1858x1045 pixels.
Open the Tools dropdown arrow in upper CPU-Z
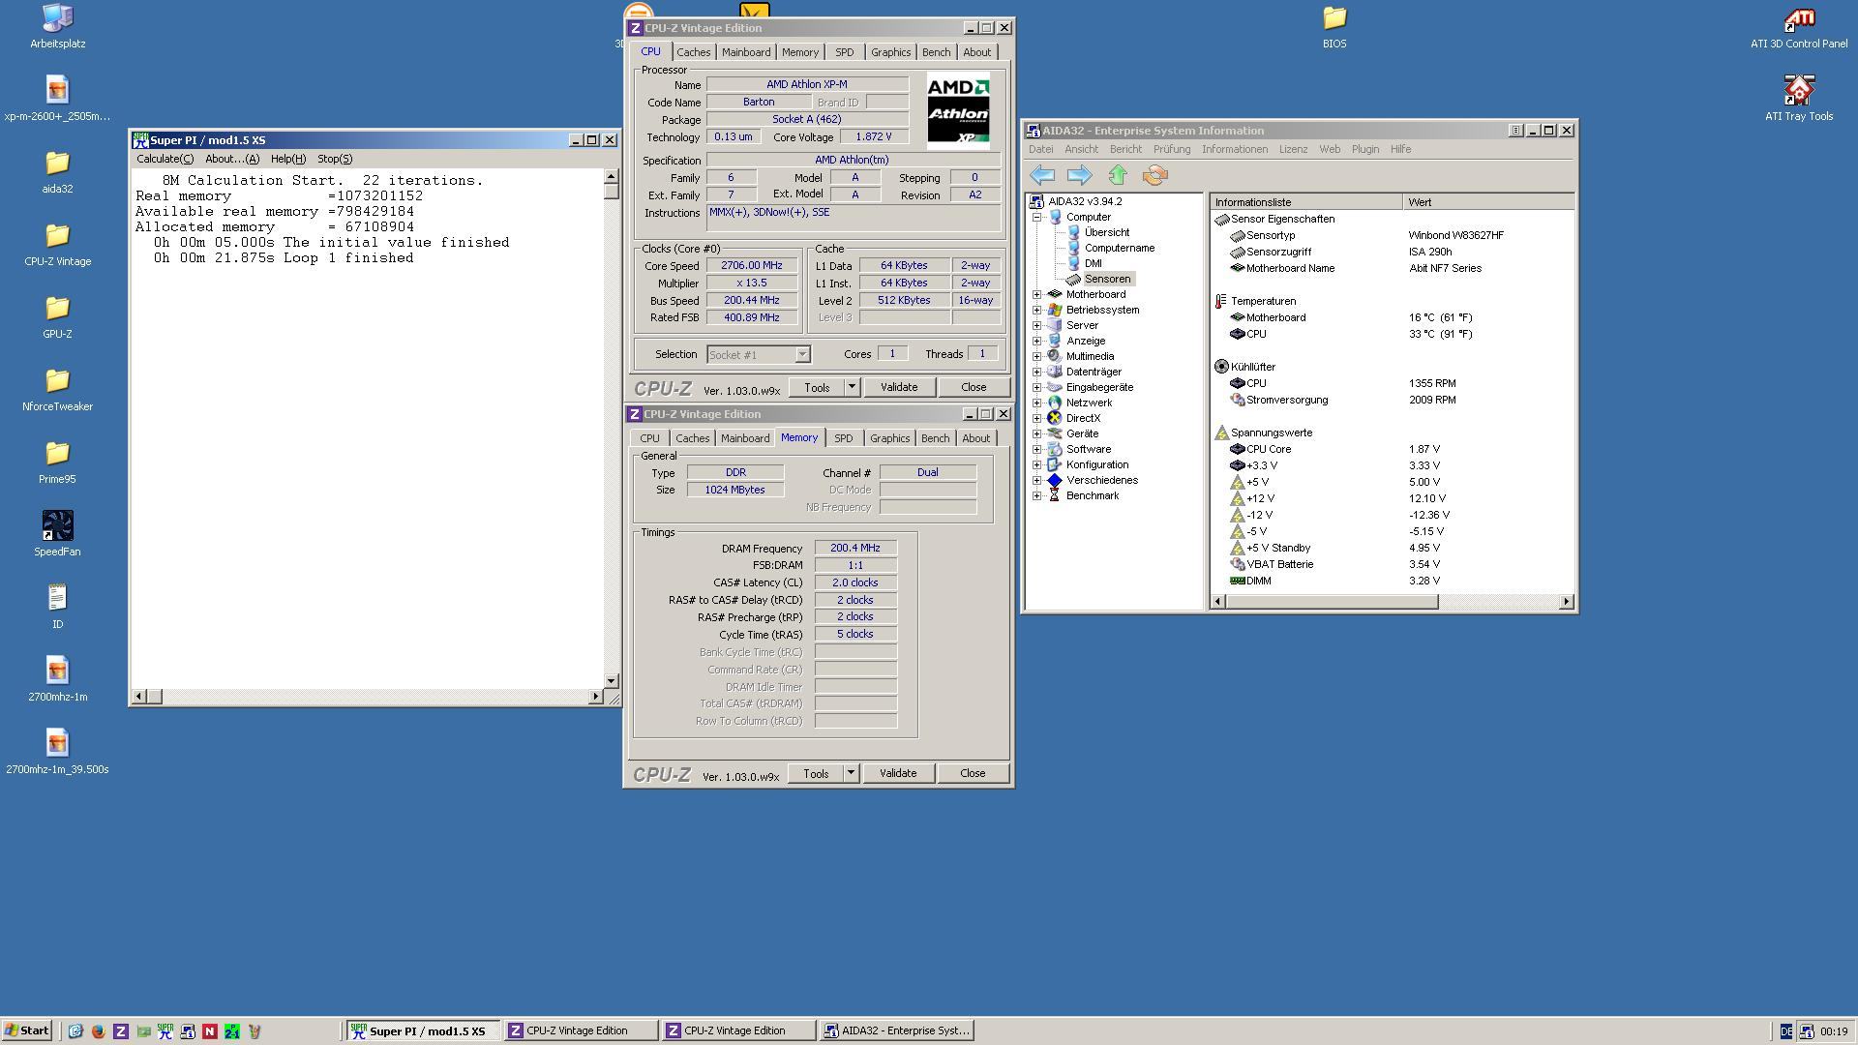(852, 387)
